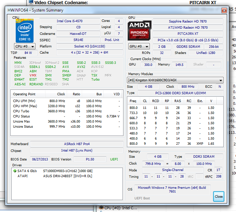
Task: Click the Turbo feature label
Action: tap(95, 80)
